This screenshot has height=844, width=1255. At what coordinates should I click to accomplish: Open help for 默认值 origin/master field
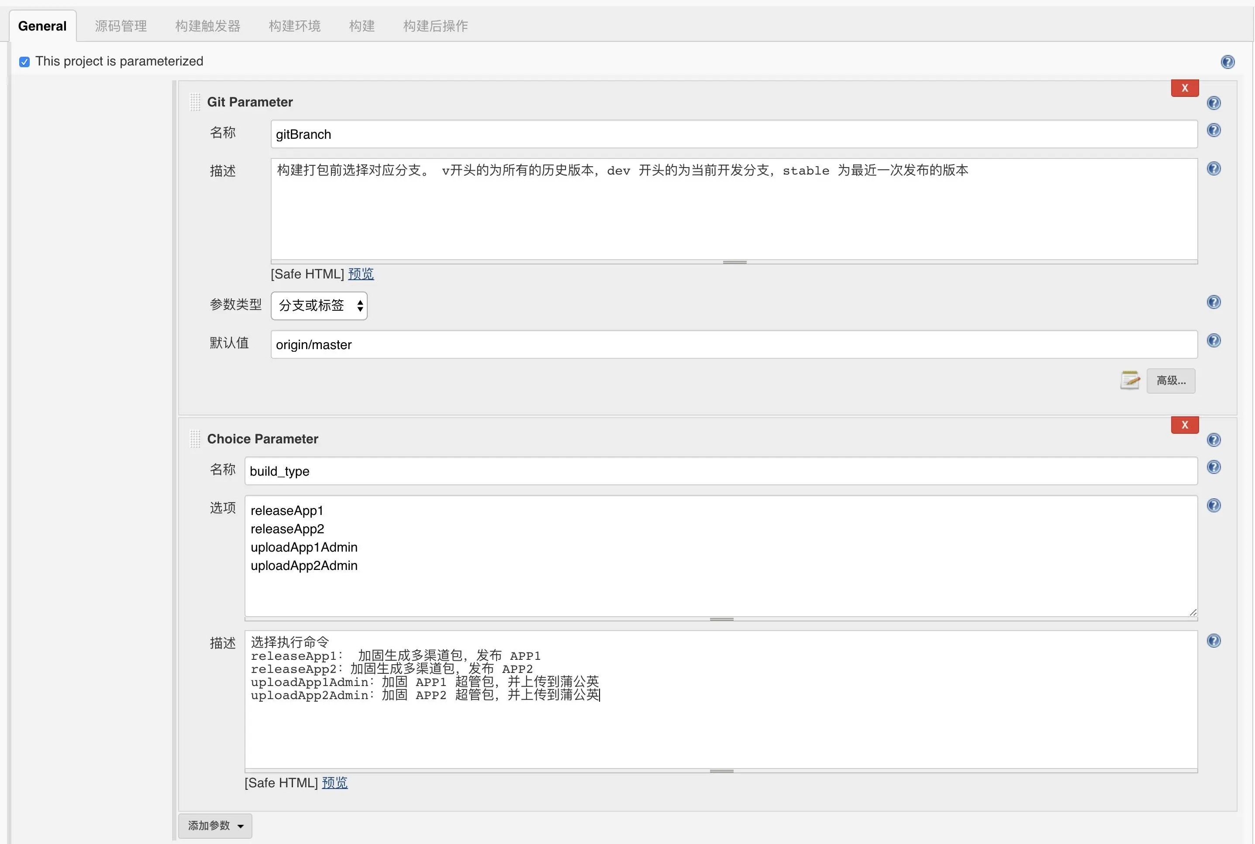pos(1214,340)
